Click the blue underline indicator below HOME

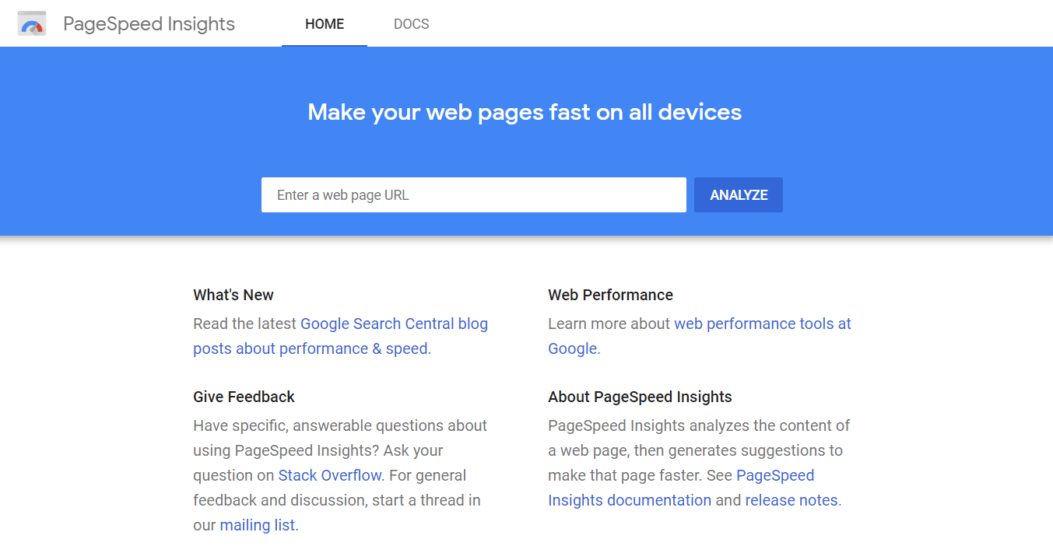tap(324, 45)
